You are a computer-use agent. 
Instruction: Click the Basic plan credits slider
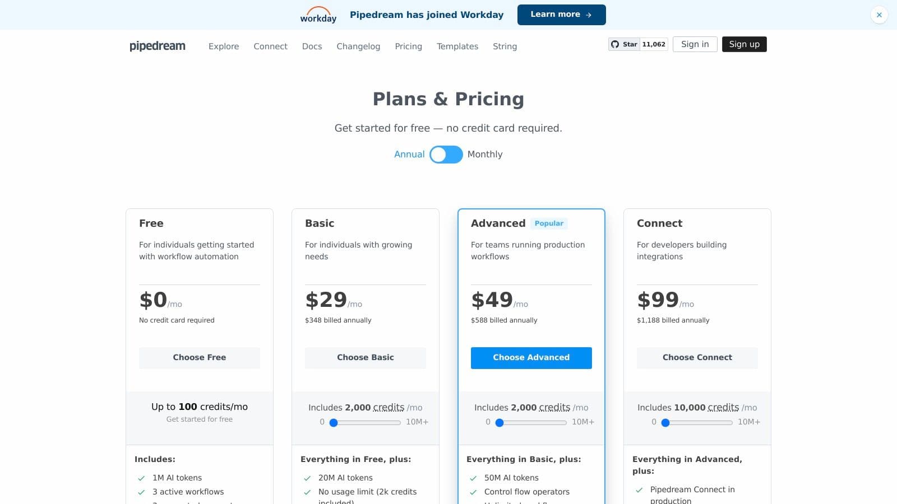click(x=366, y=423)
